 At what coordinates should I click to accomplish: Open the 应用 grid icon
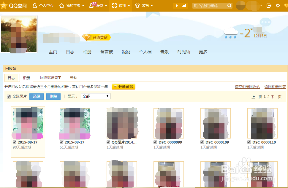tap(115, 5)
